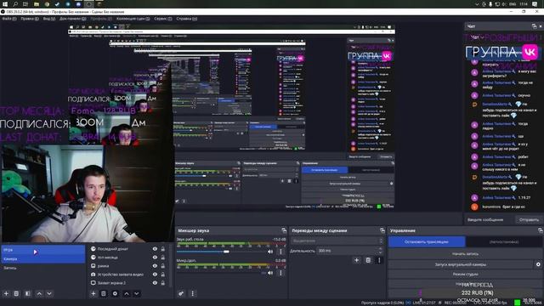Select the 'Запись' scene
The image size is (544, 306).
42,268
